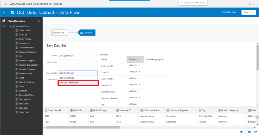Click the cell Caroline Duffy

(147, 122)
